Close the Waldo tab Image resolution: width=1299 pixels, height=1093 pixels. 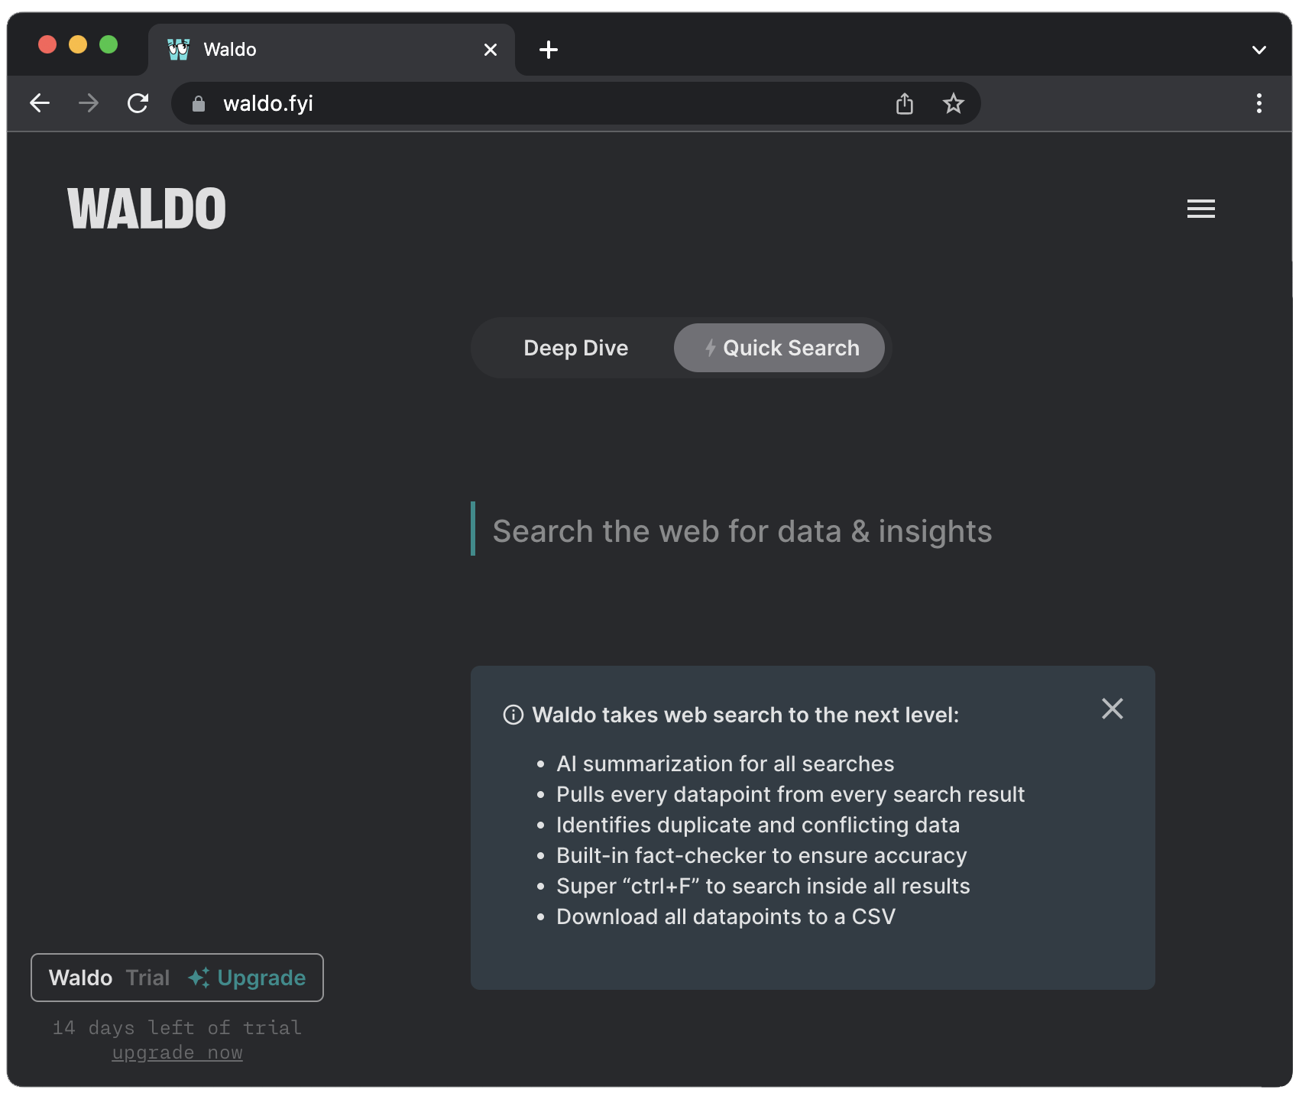click(x=491, y=50)
